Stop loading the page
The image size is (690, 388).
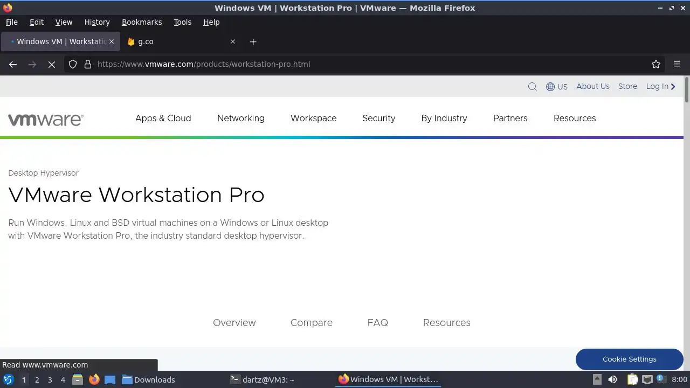pyautogui.click(x=52, y=64)
